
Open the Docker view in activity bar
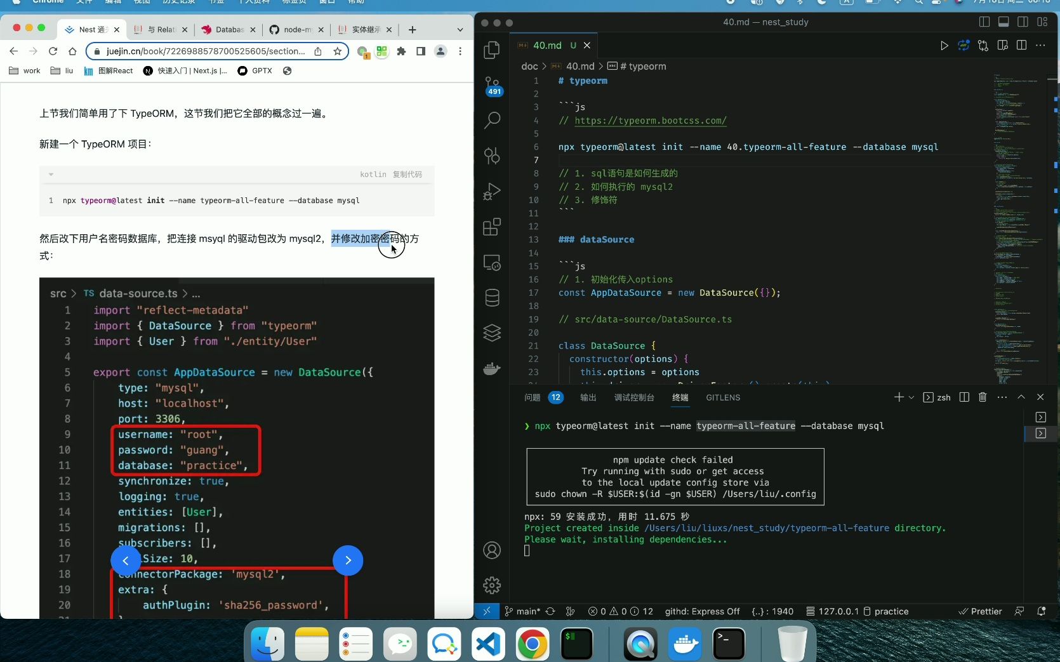pyautogui.click(x=492, y=368)
